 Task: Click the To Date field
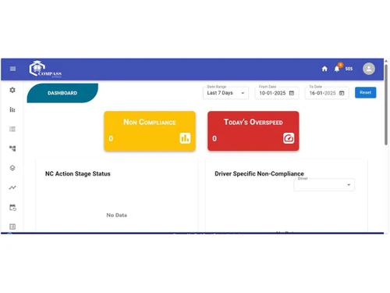pos(327,93)
